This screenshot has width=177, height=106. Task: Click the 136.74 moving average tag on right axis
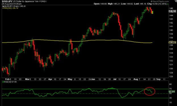pyautogui.click(x=172, y=42)
